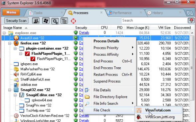Collapse plugin-container.exe tree node
Image resolution: width=196 pixels, height=122 pixels.
[x=15, y=48]
